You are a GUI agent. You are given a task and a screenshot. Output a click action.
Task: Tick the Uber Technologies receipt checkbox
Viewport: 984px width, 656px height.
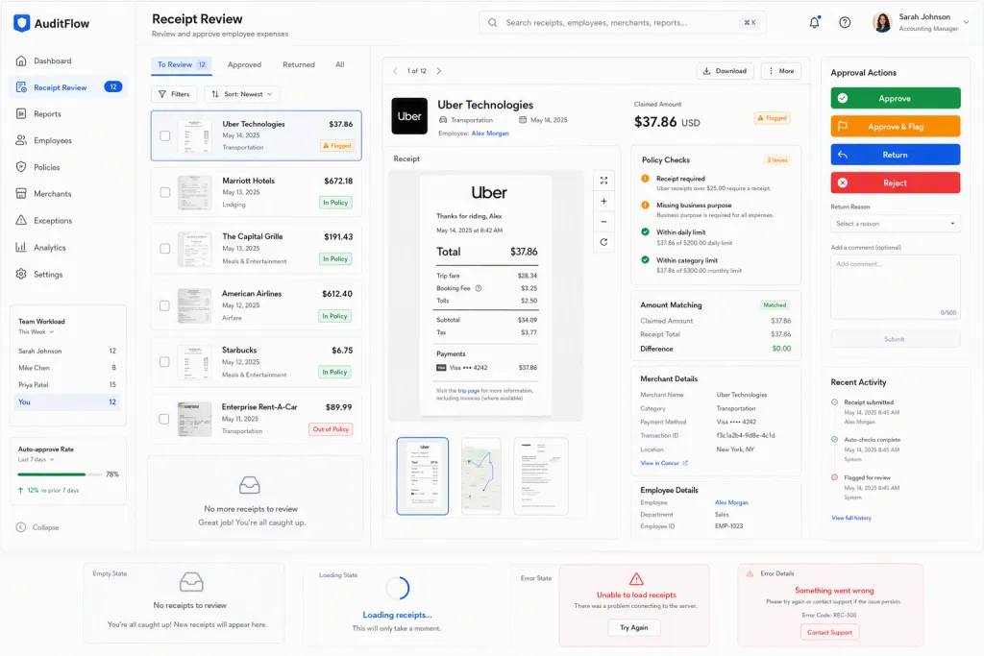pyautogui.click(x=165, y=135)
